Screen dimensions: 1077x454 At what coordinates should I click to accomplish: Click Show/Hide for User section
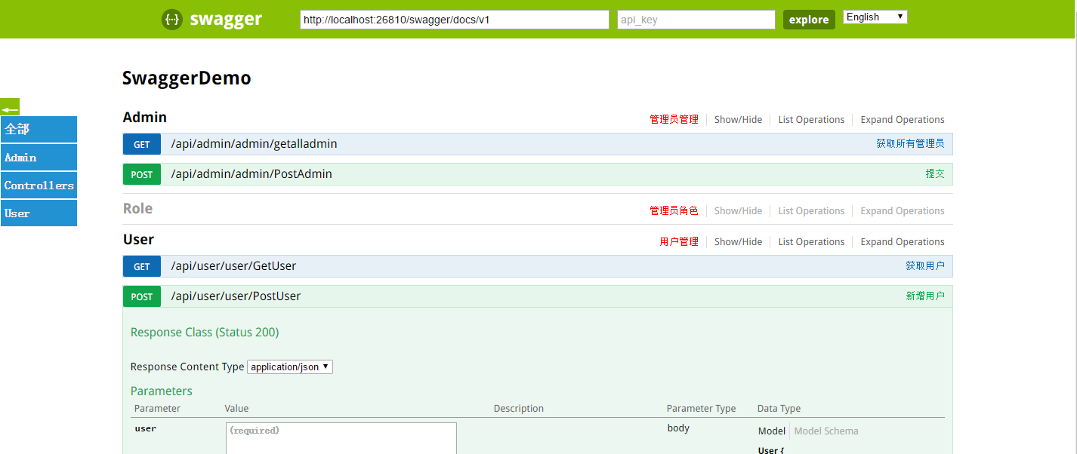(x=739, y=241)
